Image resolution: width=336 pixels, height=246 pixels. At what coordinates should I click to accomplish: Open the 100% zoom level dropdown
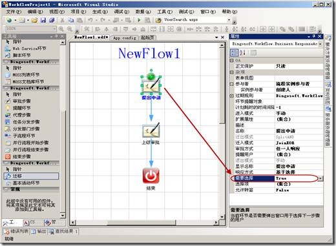click(x=54, y=28)
